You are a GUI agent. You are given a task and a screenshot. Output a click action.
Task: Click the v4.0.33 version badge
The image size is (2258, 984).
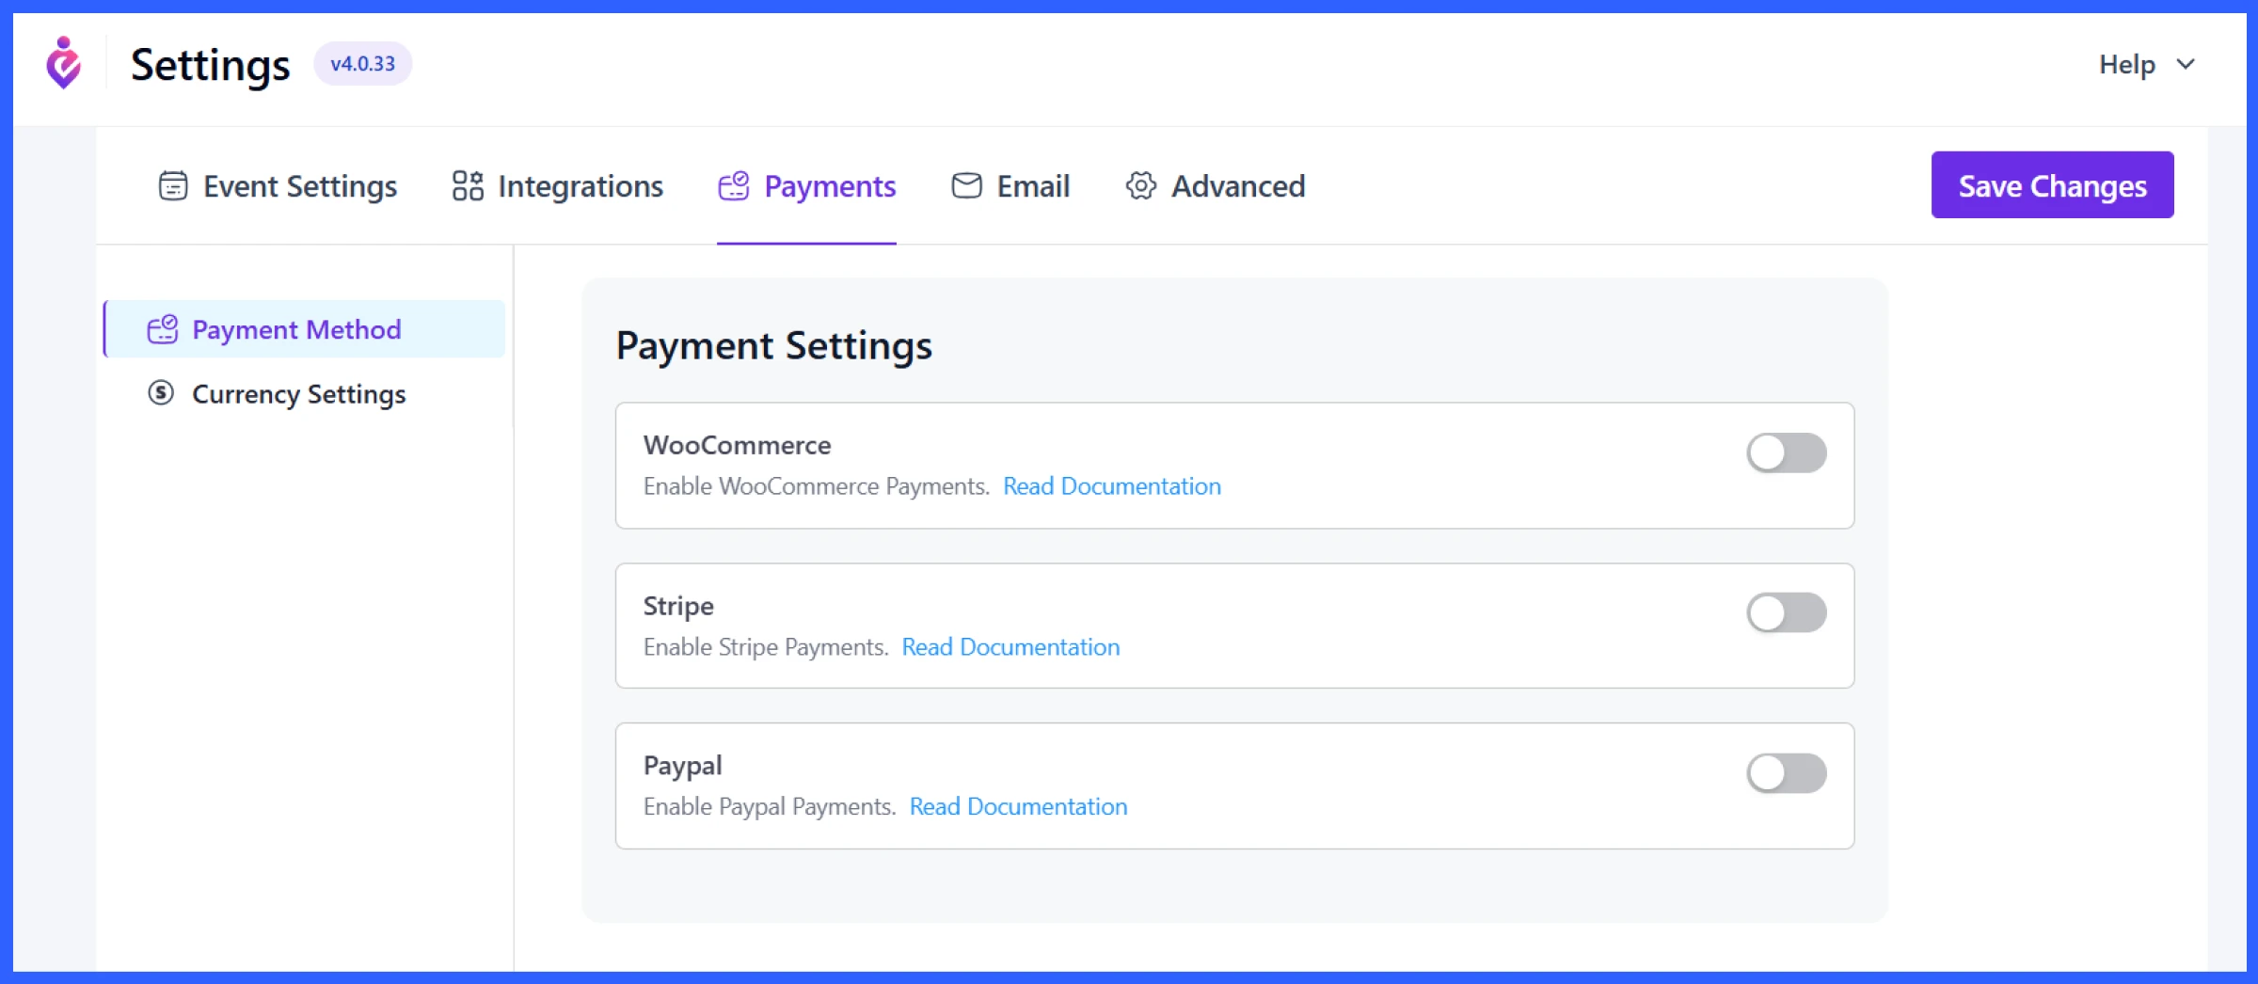coord(362,64)
